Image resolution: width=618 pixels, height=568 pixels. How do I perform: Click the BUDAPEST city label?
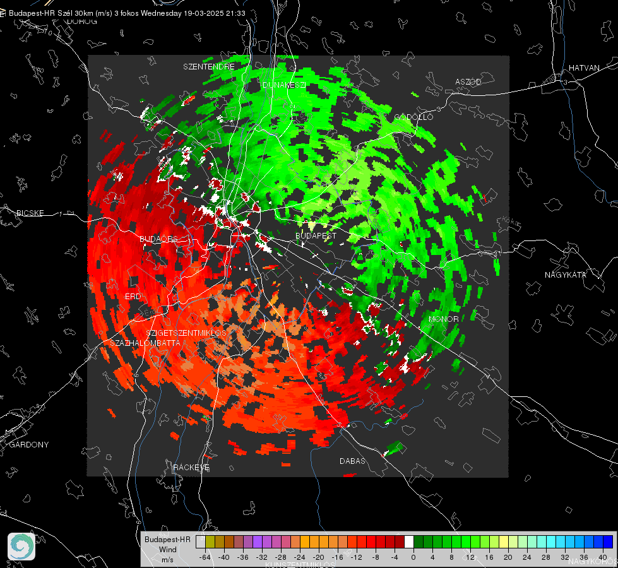point(316,235)
